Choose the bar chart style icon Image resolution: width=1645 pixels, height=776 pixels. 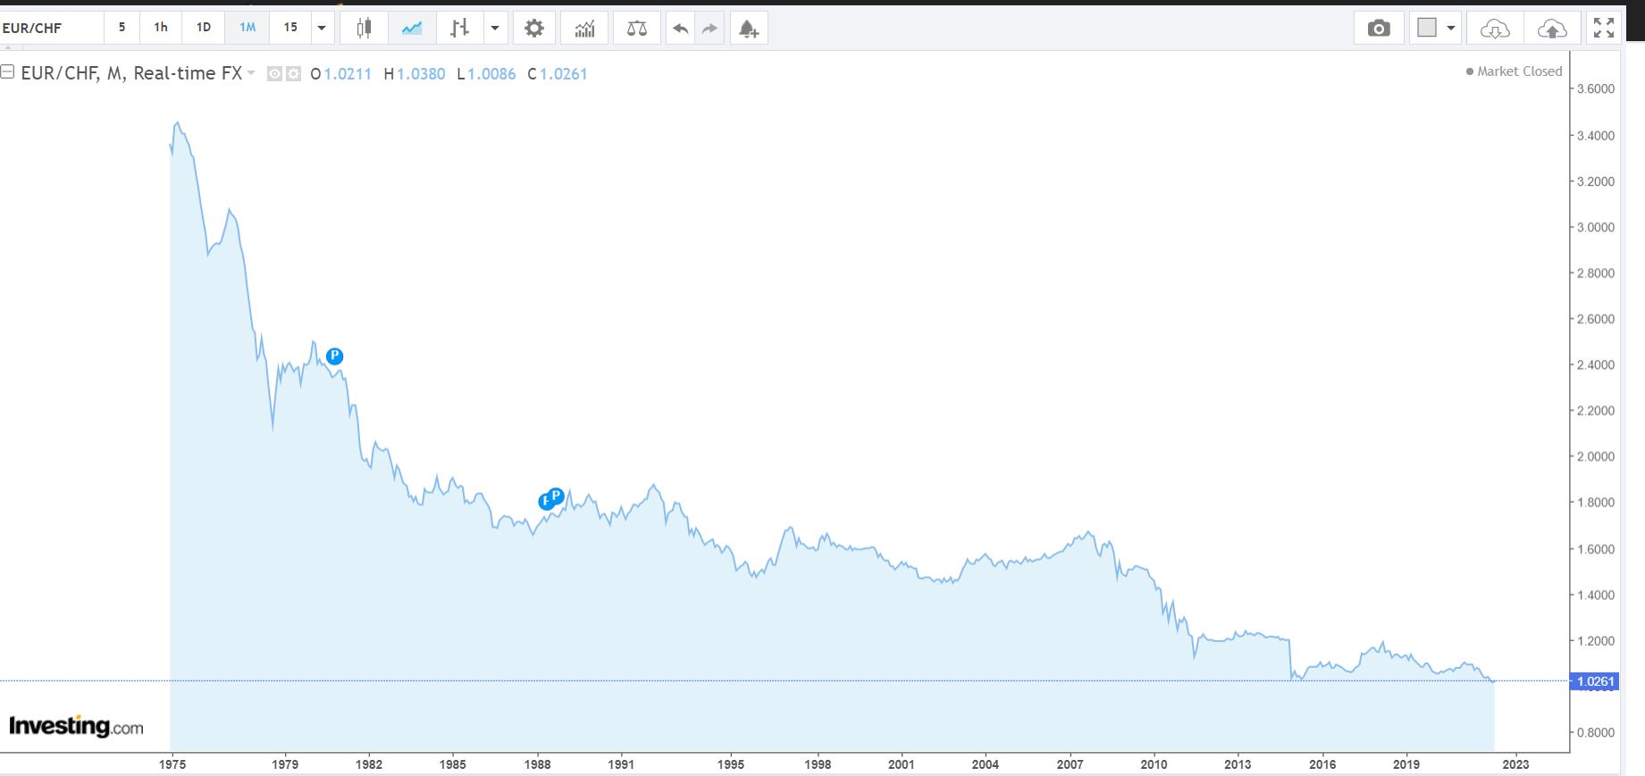(x=460, y=29)
